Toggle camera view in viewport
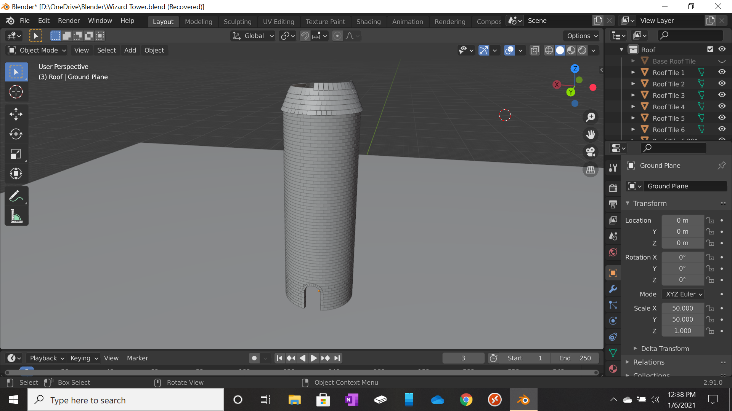 pos(591,152)
